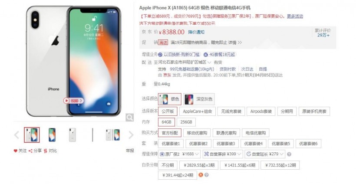Image resolution: width=356 pixels, height=184 pixels.
Task: Select 移动优惠购 purchase method
Action: (x=197, y=133)
